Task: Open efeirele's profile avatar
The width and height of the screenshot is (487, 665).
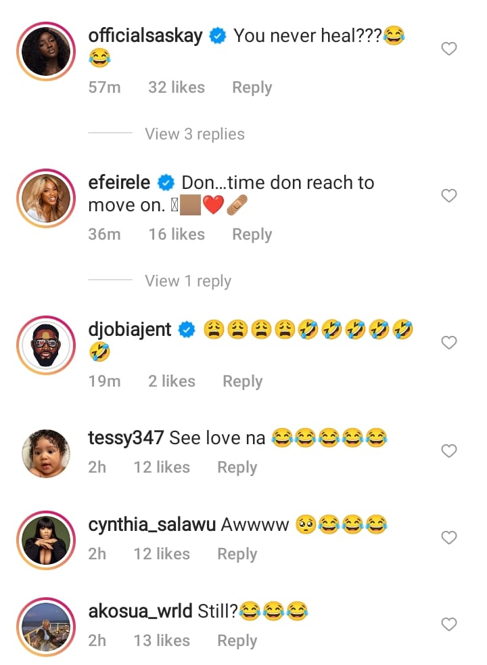Action: coord(47,198)
